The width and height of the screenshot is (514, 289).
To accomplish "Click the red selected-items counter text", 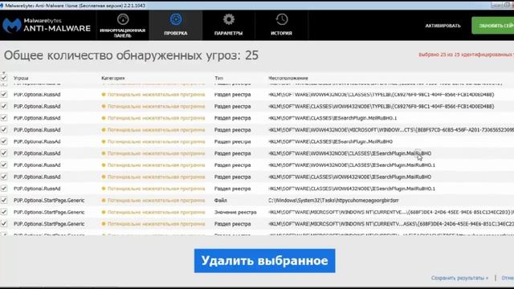I will (x=466, y=55).
